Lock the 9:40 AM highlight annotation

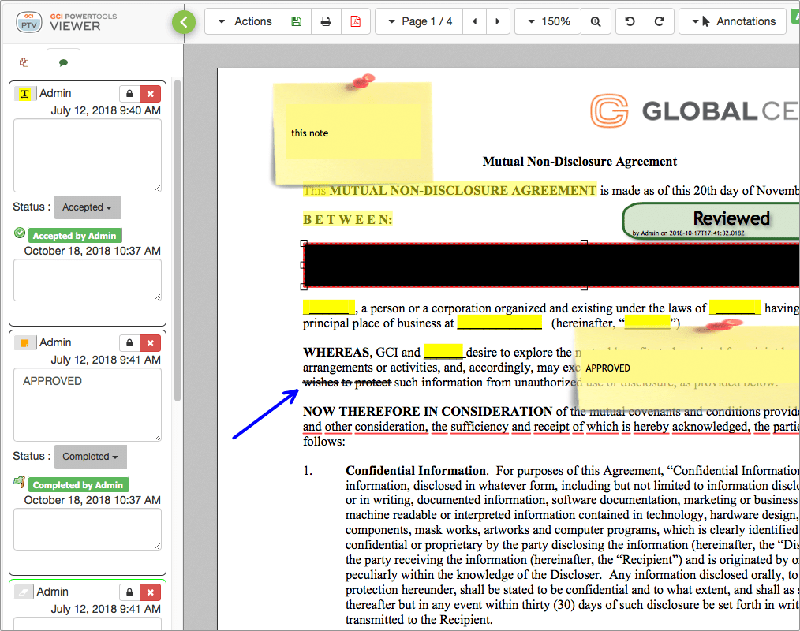click(129, 94)
